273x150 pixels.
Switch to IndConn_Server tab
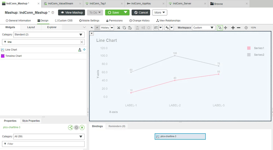(x=182, y=4)
